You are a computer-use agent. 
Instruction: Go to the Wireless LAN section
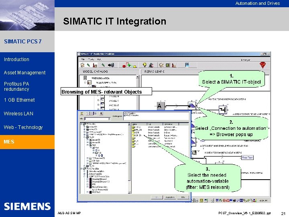(x=18, y=113)
